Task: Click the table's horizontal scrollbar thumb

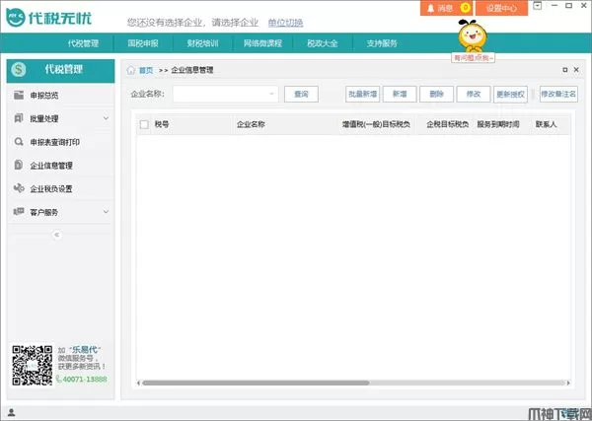Action: pos(256,383)
